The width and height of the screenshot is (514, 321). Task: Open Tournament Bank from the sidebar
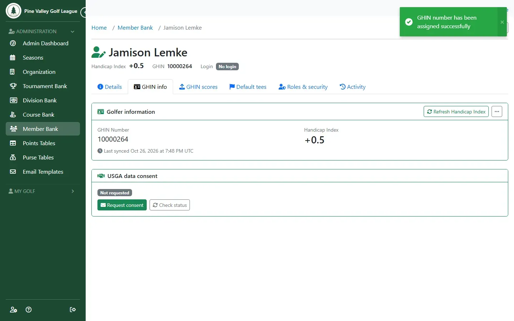pos(43,86)
